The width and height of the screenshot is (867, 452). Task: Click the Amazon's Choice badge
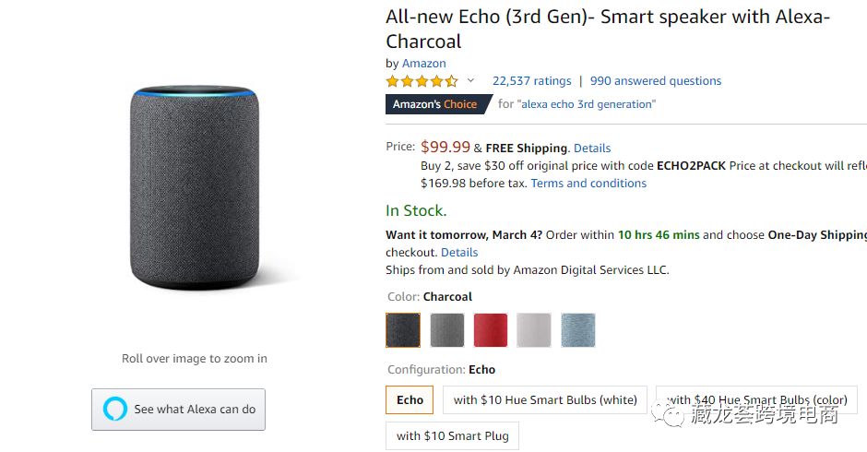pyautogui.click(x=435, y=104)
